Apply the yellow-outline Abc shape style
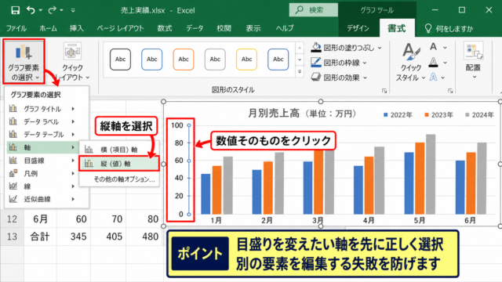502x282 pixels. click(x=246, y=60)
